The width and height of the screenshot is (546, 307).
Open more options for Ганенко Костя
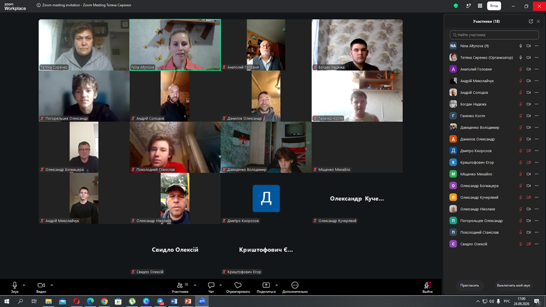click(x=536, y=116)
